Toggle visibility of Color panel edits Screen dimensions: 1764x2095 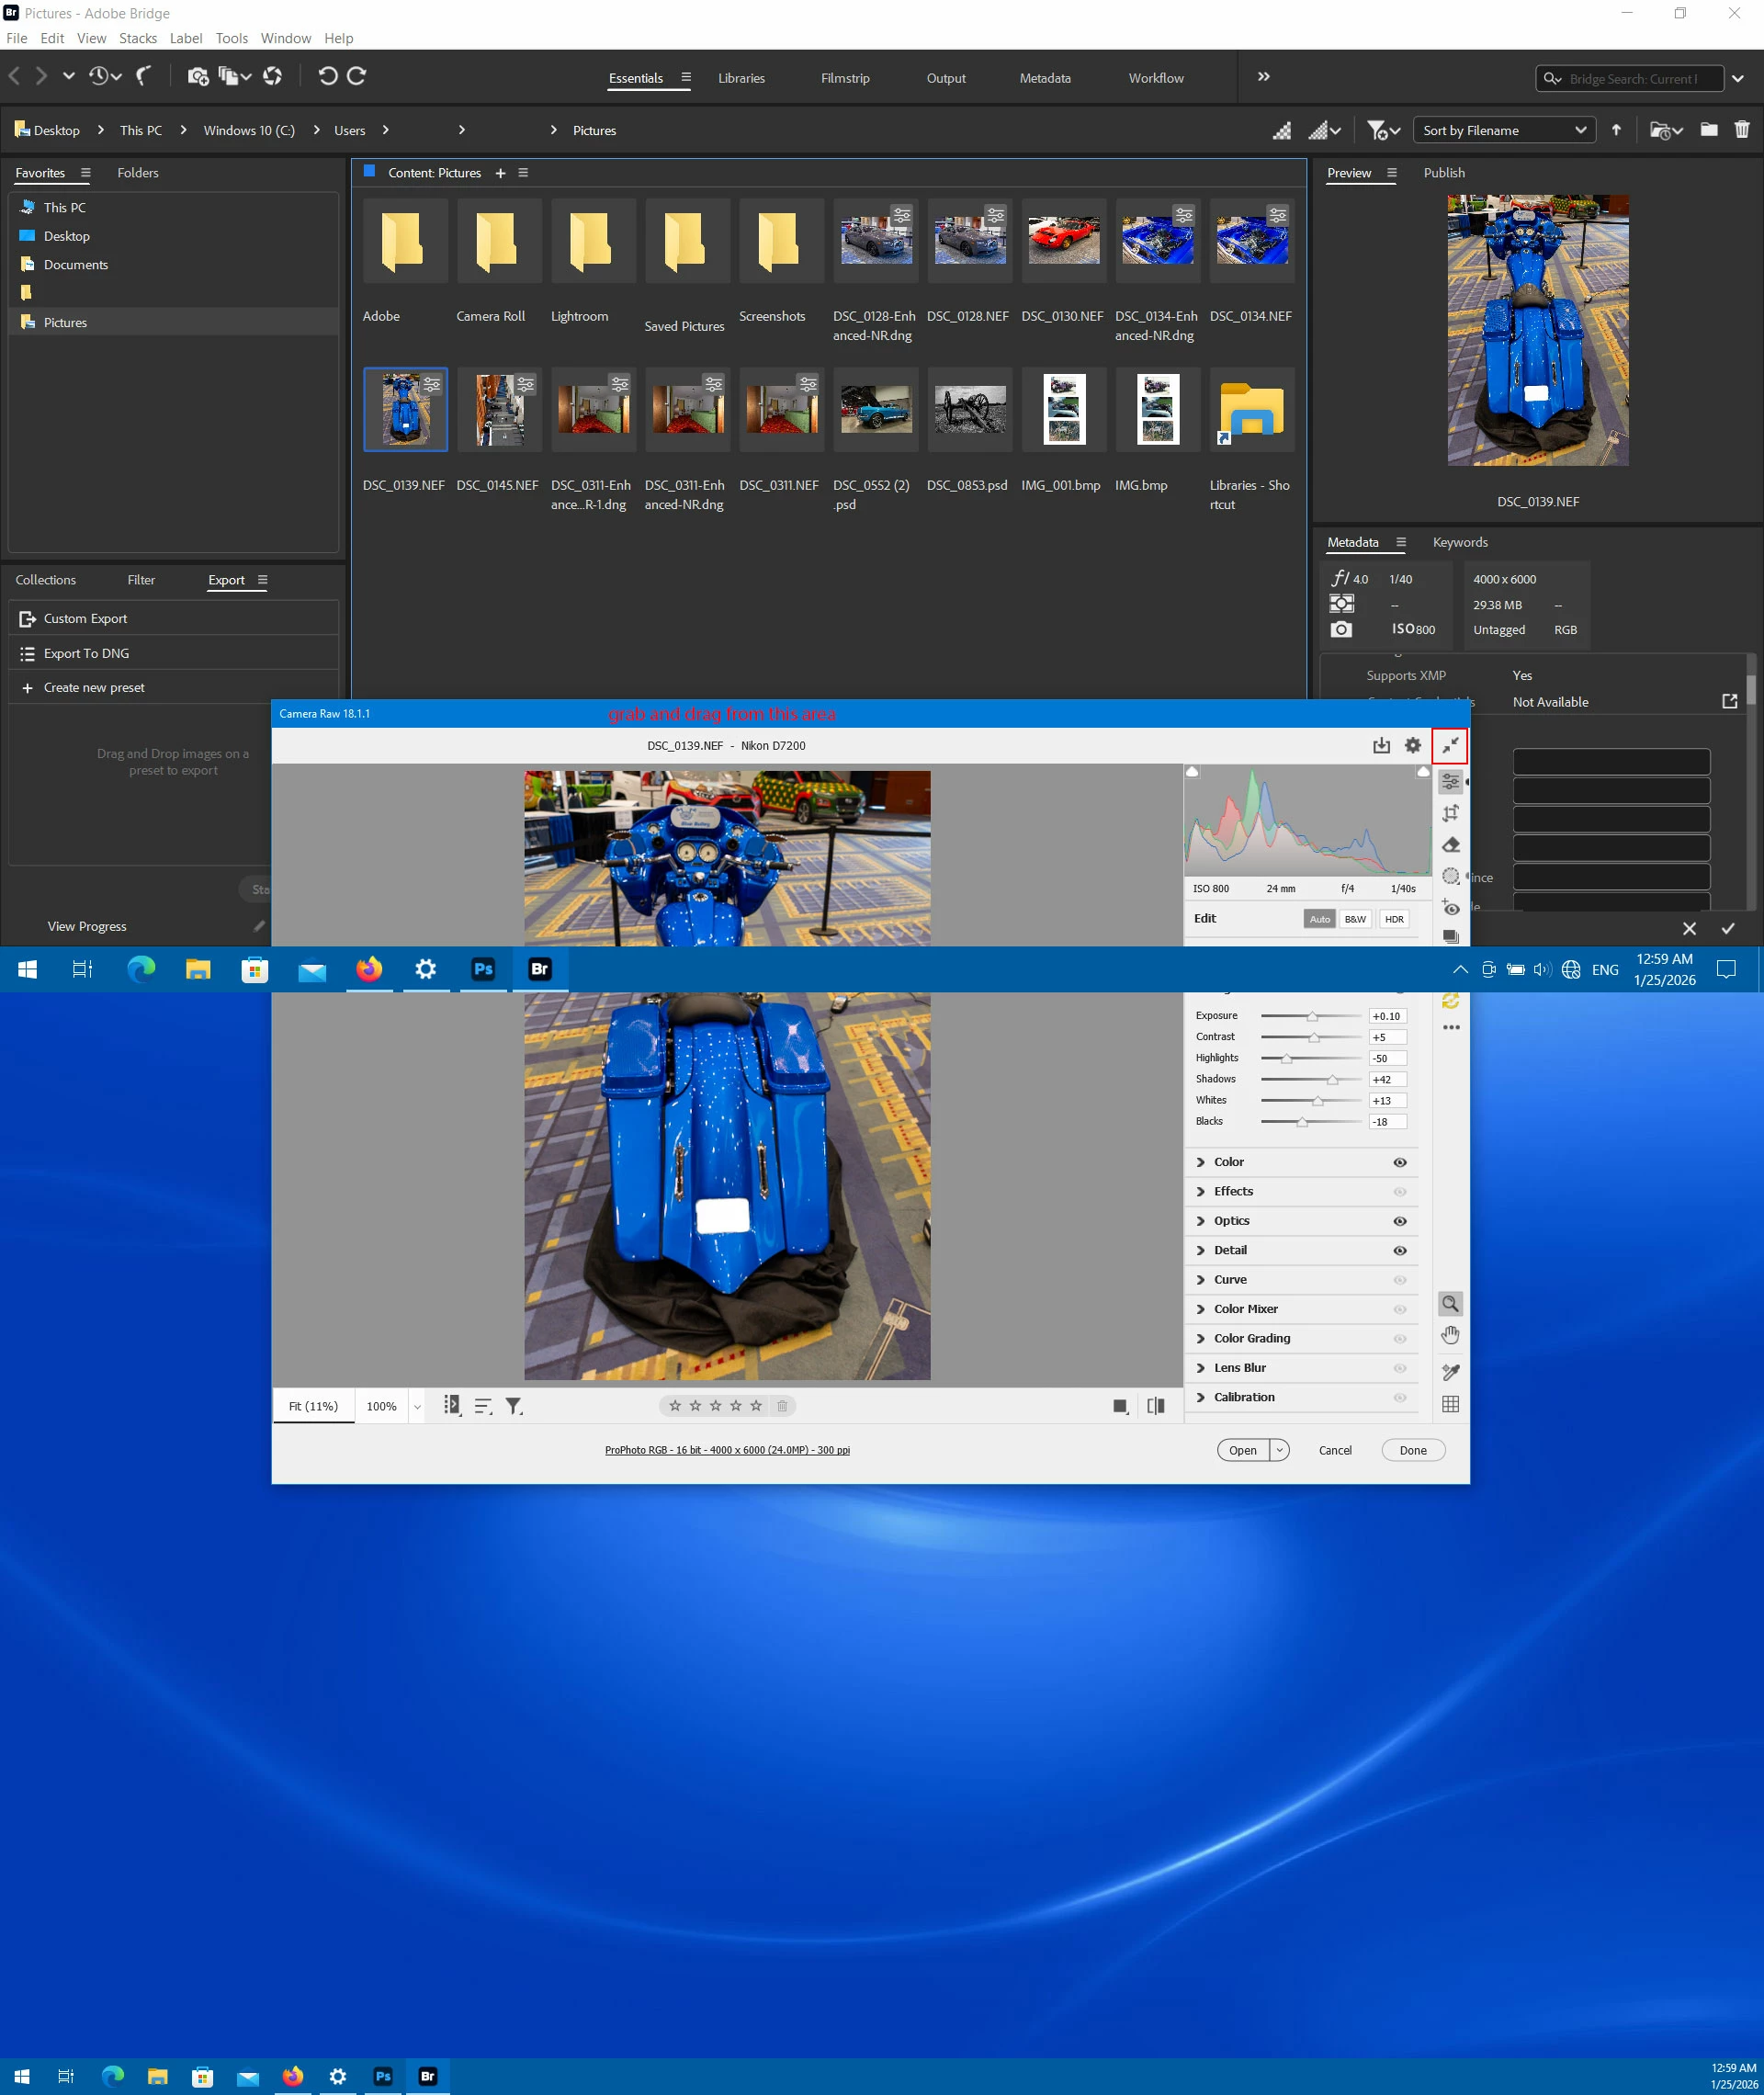pyautogui.click(x=1400, y=1162)
